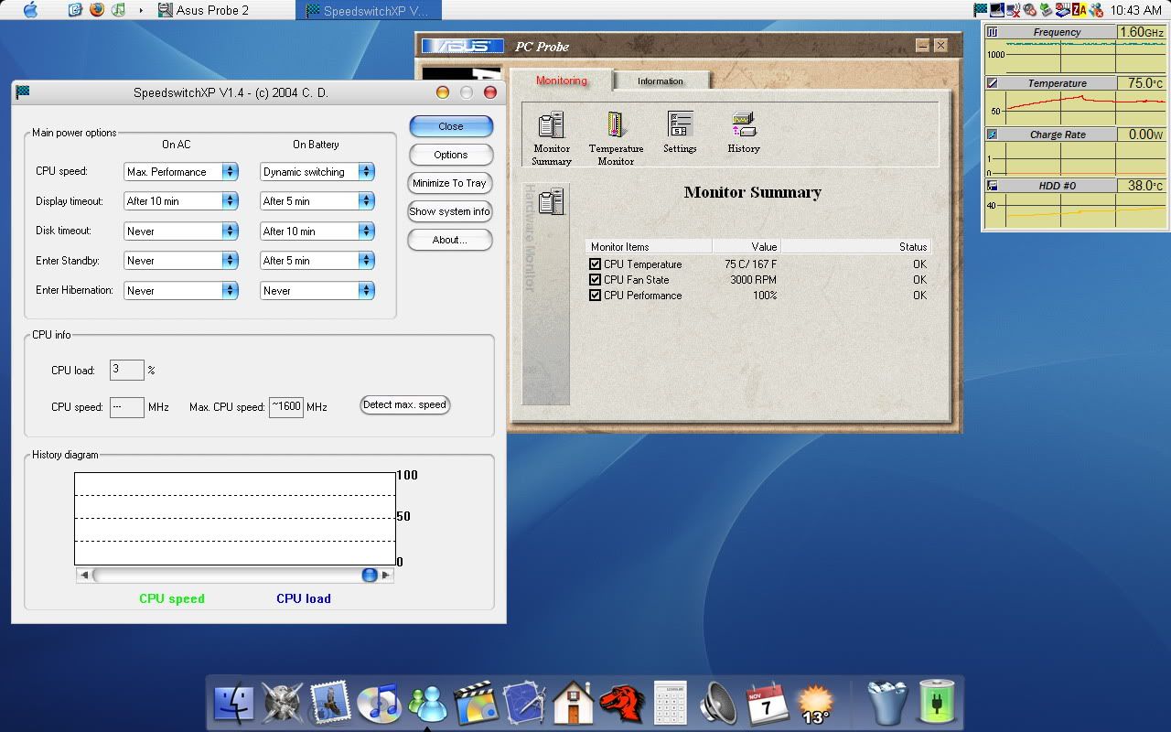
Task: Click the Monitor Items column header
Action: (649, 246)
